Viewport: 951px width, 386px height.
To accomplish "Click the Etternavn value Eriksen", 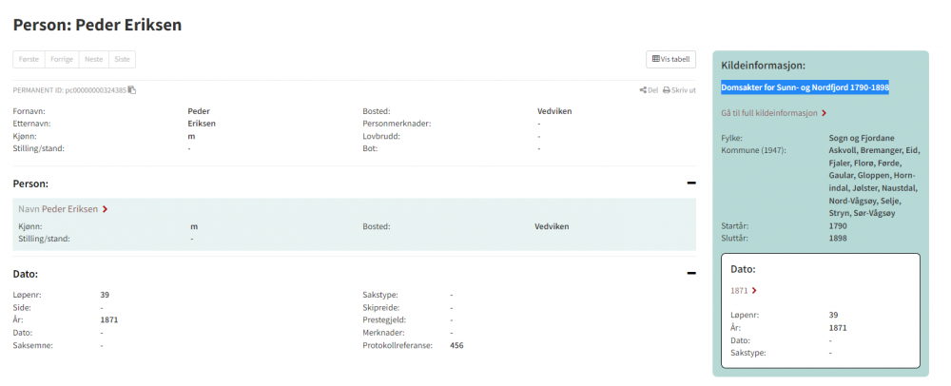I will (202, 124).
